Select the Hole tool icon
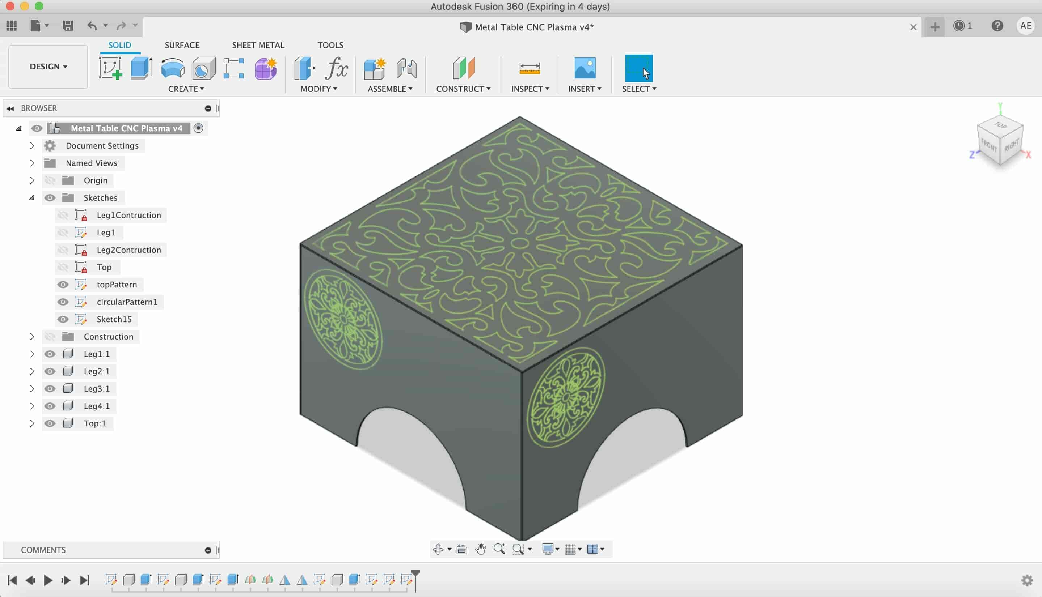 pos(203,68)
